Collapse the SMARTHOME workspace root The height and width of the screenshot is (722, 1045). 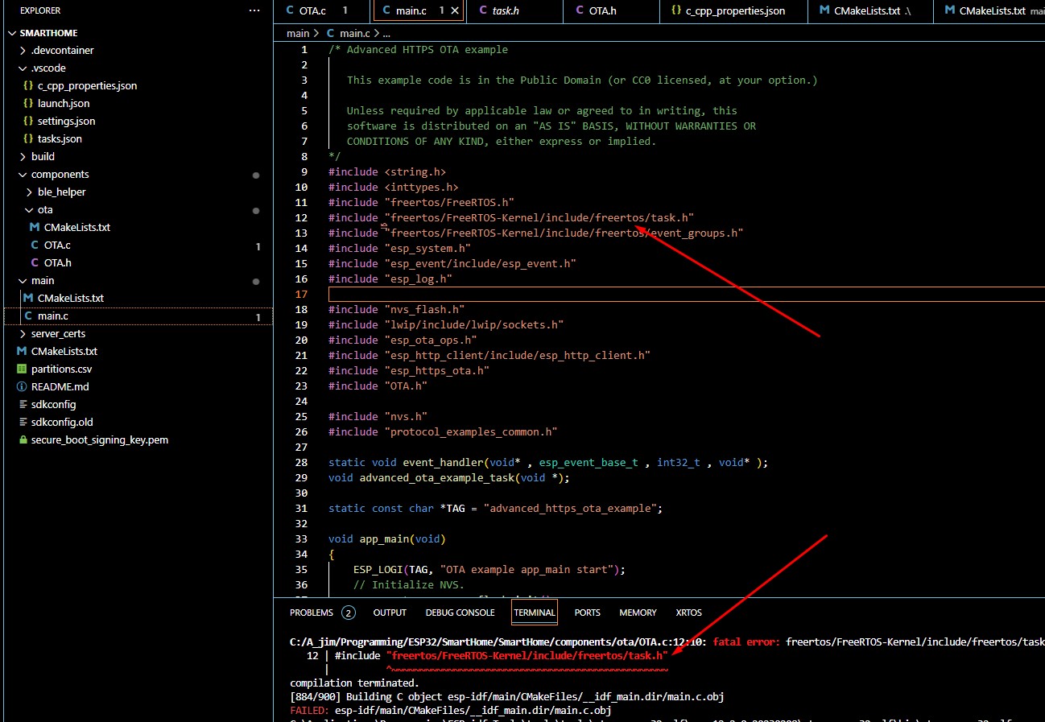[12, 34]
